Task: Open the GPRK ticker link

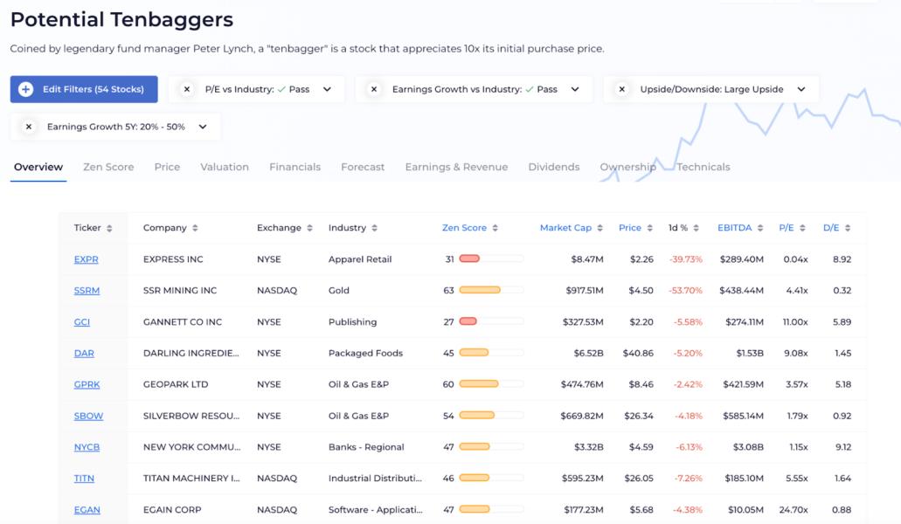Action: click(x=87, y=384)
